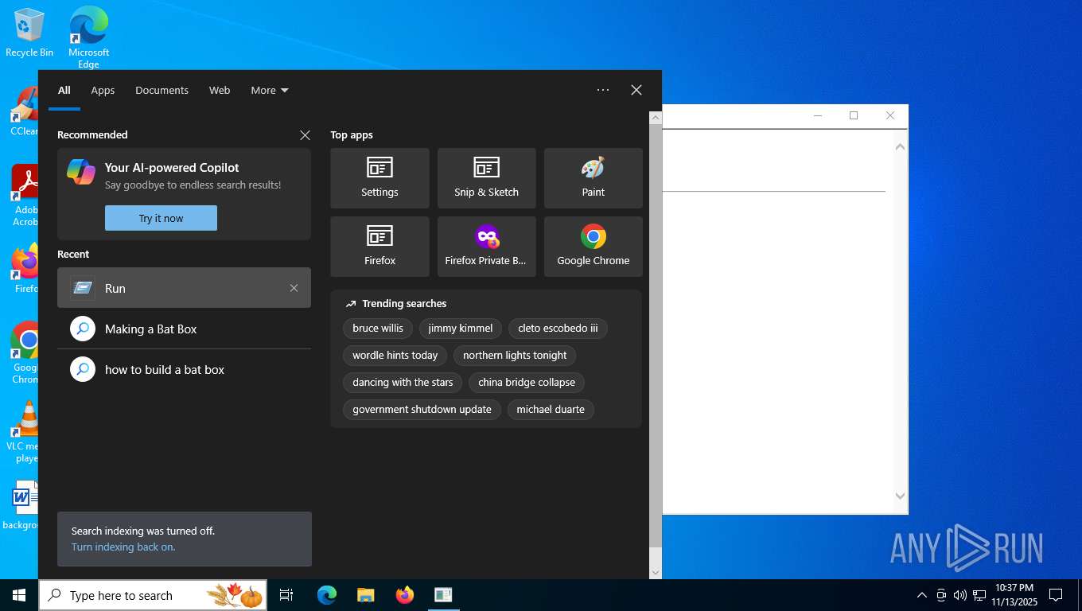Open File Explorer from the taskbar
This screenshot has height=611, width=1082.
[365, 595]
